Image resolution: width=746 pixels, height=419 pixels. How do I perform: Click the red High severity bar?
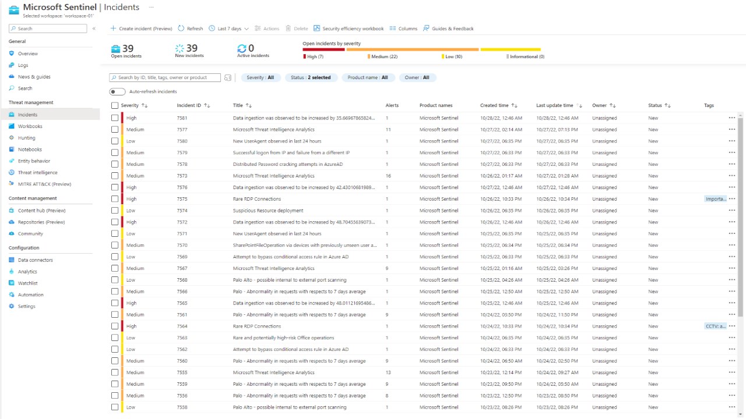pos(323,49)
